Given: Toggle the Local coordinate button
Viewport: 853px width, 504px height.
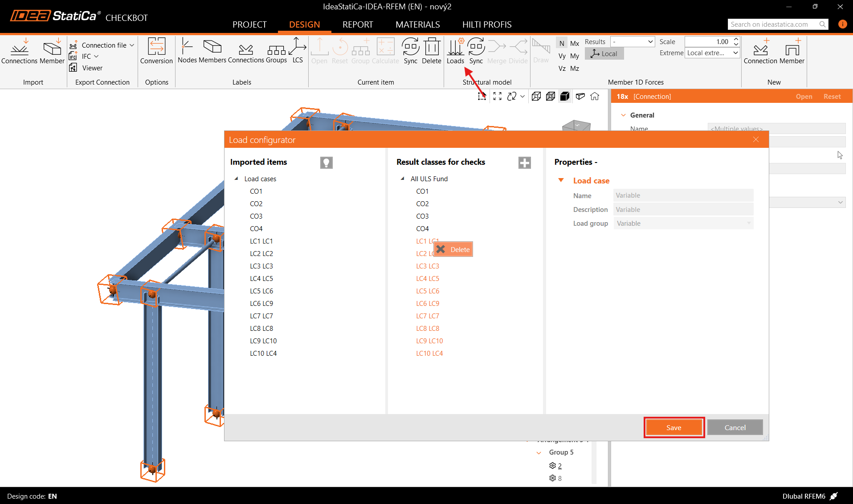Looking at the screenshot, I should (604, 54).
